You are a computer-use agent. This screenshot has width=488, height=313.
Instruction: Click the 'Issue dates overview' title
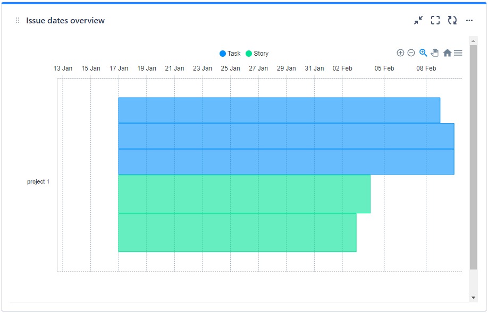(x=65, y=21)
